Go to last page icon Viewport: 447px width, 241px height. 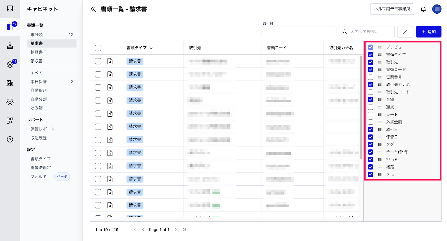(x=184, y=230)
